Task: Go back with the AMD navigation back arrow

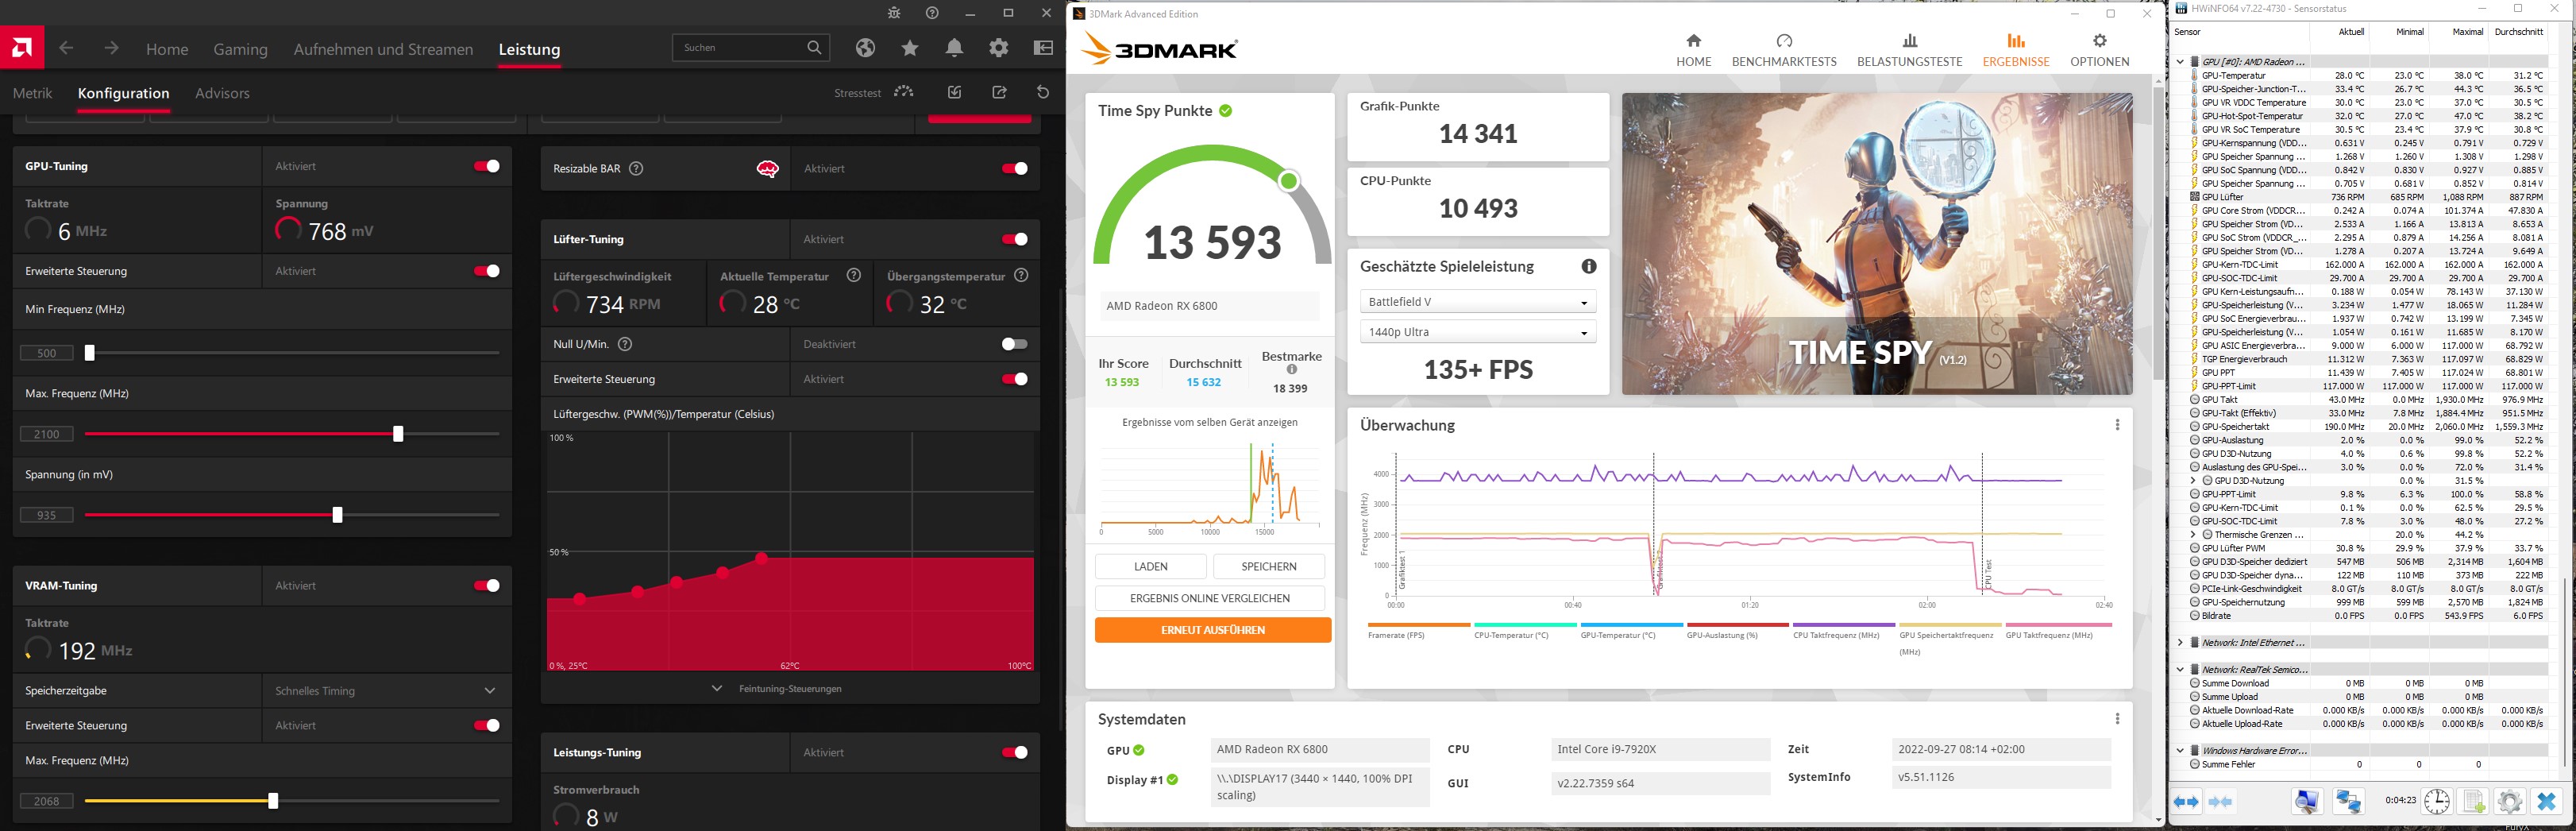Action: (x=66, y=48)
